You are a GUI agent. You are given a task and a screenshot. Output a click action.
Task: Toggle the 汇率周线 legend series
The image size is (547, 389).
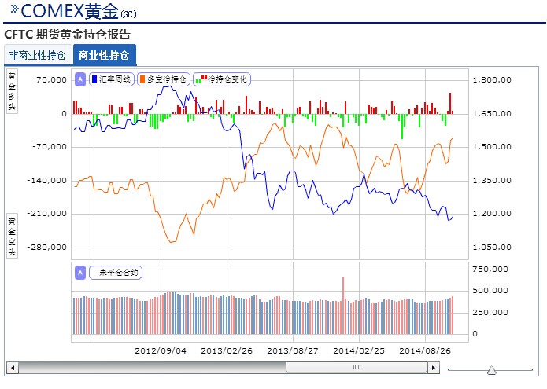point(112,79)
